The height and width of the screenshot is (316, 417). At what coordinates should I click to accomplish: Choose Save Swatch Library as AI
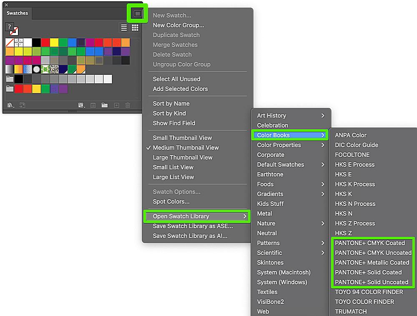pos(190,236)
